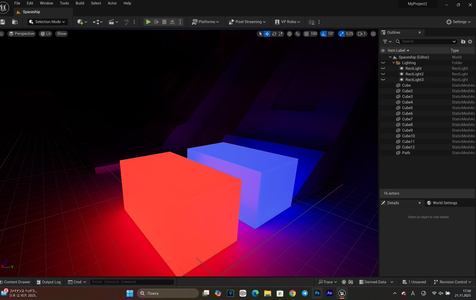The height and width of the screenshot is (300, 476).
Task: Open After Effects from the Windows taskbar
Action: 329,293
